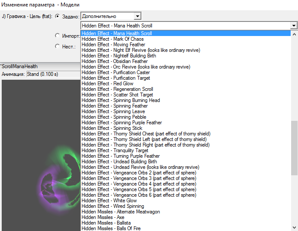
Task: Select Hidden Effect - Purification Caster
Action: coord(185,72)
